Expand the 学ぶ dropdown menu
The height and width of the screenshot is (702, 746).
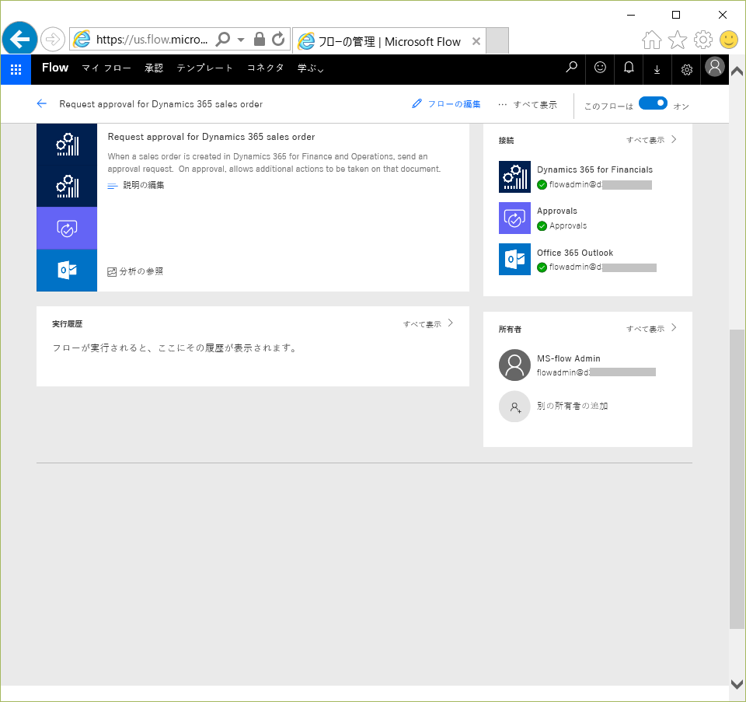point(310,68)
